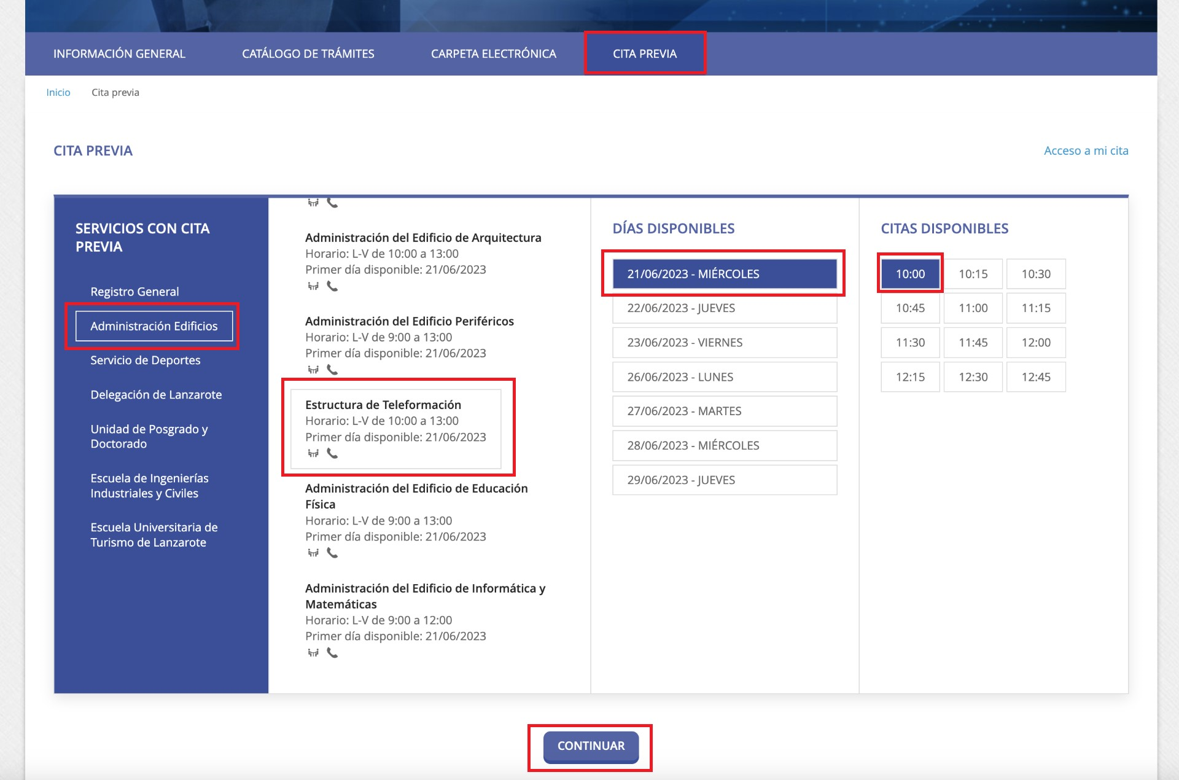Open the Información General menu
Viewport: 1179px width, 780px height.
[119, 53]
